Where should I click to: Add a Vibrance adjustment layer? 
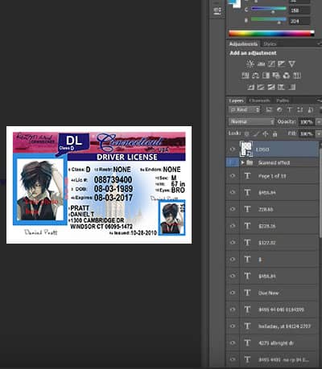pos(291,64)
